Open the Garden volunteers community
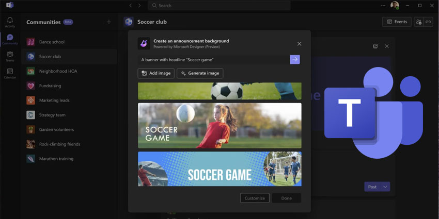Screen dimensions: 439x219 tap(69, 129)
